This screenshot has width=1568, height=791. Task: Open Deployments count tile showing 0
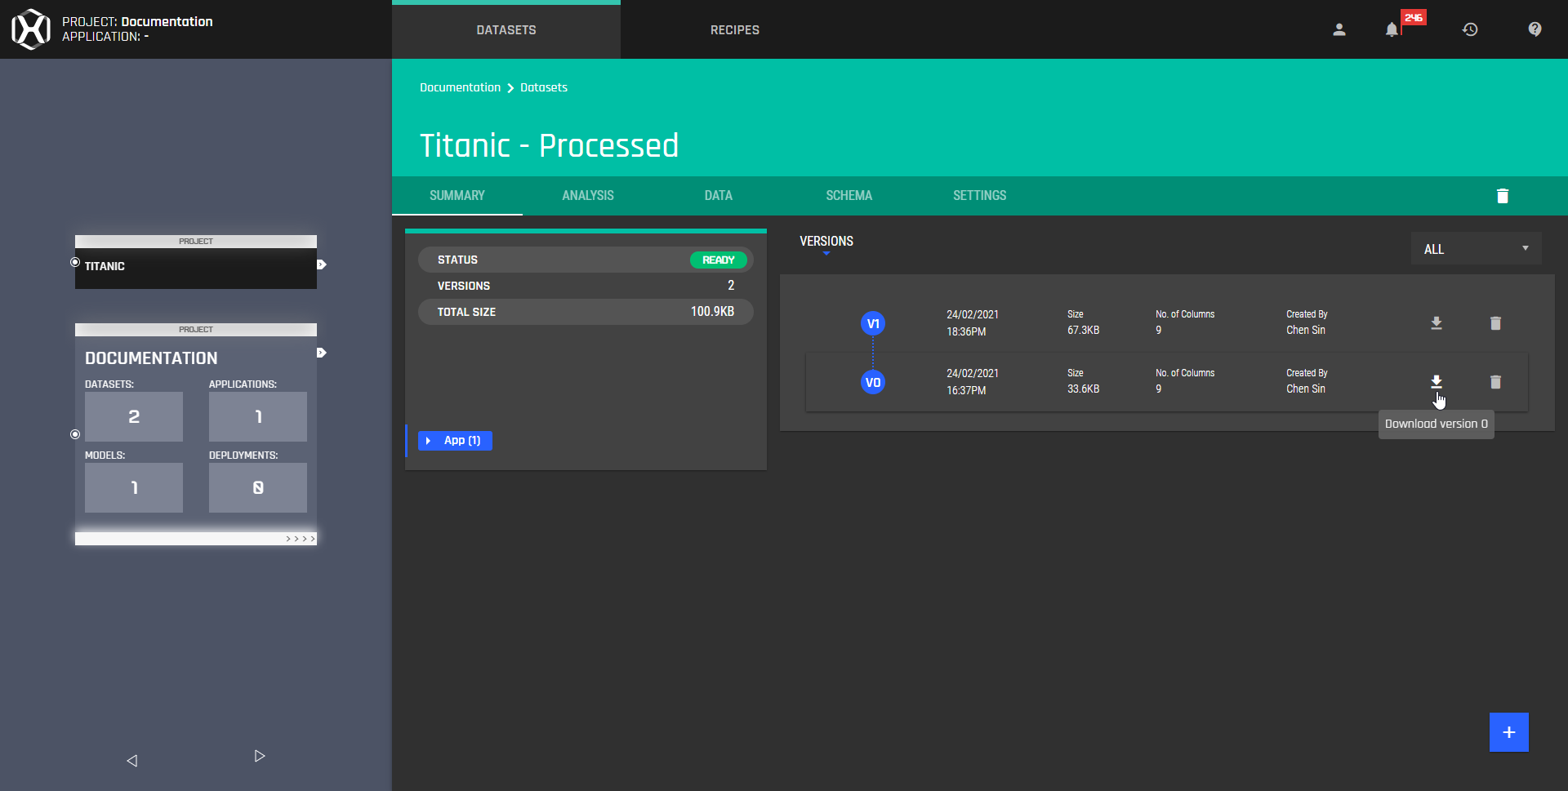coord(258,487)
